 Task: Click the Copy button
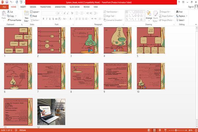pyautogui.click(x=11, y=16)
